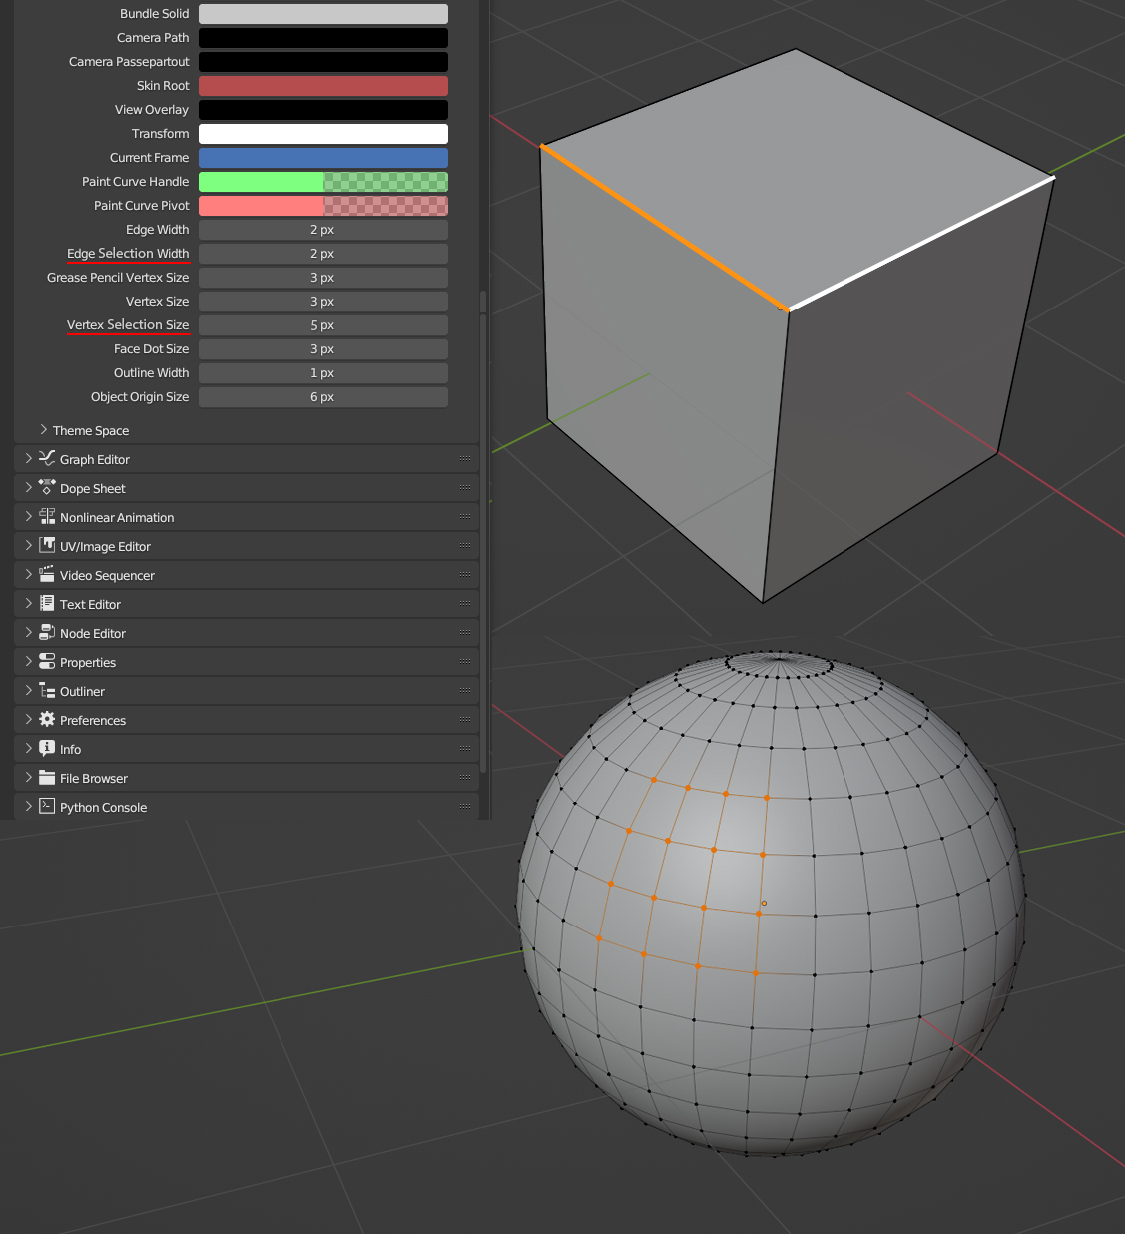Viewport: 1125px width, 1234px height.
Task: Open the Camera Passepartout color swatch
Action: click(x=323, y=62)
